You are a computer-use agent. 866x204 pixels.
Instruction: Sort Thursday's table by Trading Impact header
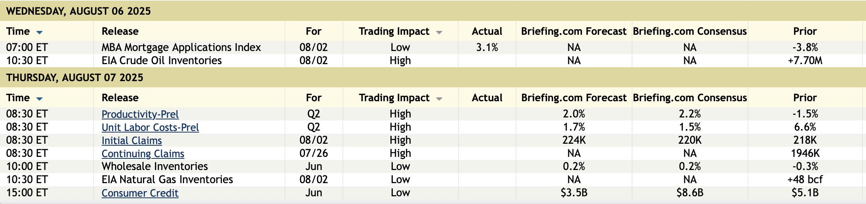pyautogui.click(x=394, y=98)
